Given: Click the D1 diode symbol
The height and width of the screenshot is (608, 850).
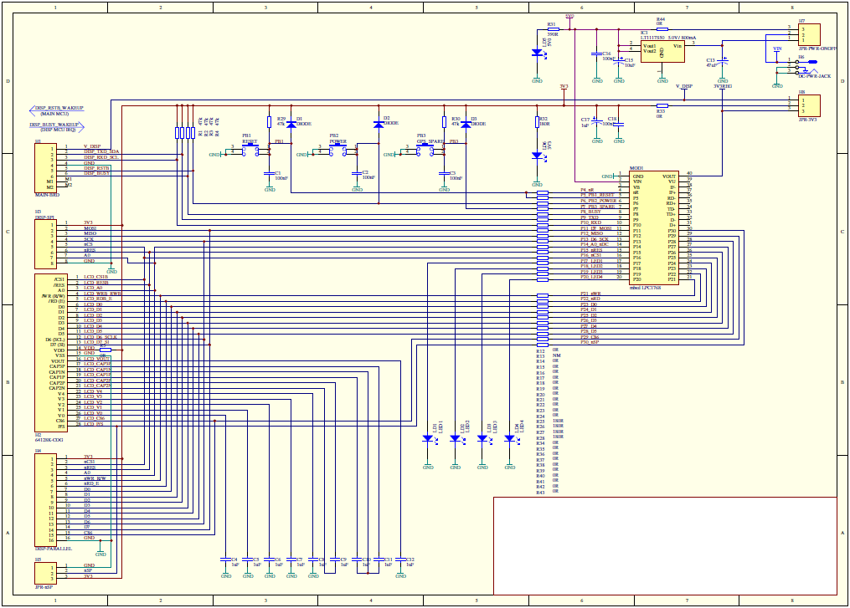Looking at the screenshot, I should click(x=291, y=125).
